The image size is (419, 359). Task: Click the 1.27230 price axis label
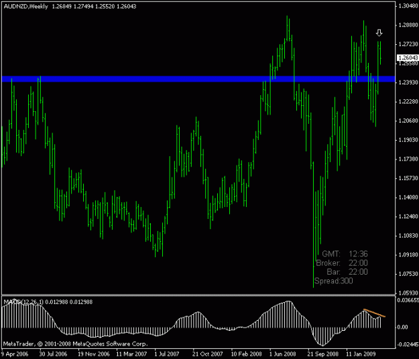[408, 44]
